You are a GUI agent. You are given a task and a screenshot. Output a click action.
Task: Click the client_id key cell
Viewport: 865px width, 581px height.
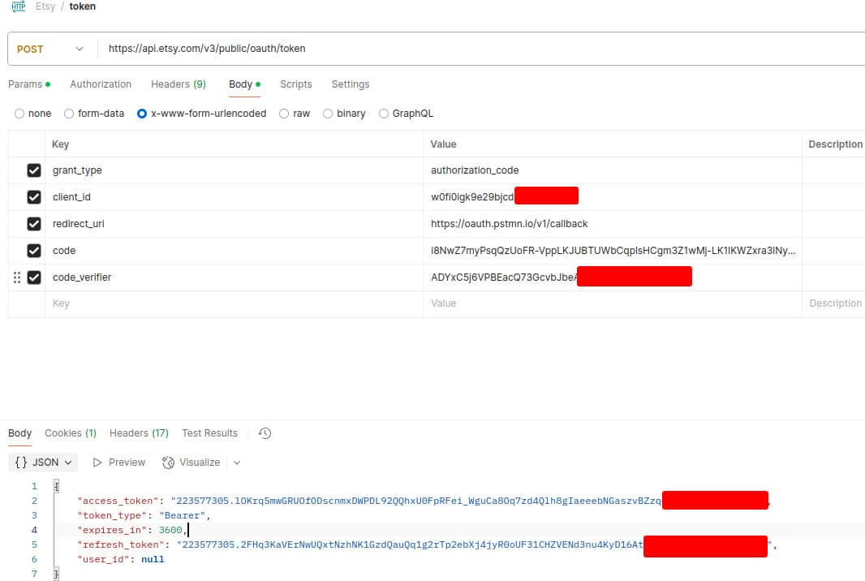coord(234,197)
